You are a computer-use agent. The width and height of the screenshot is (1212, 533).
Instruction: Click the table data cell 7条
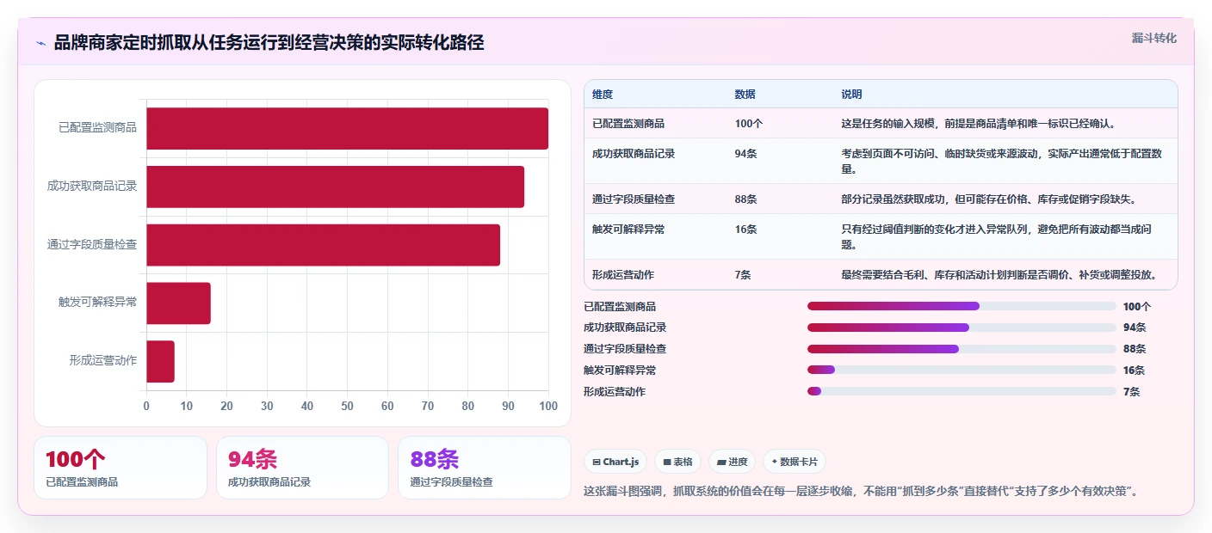[743, 275]
